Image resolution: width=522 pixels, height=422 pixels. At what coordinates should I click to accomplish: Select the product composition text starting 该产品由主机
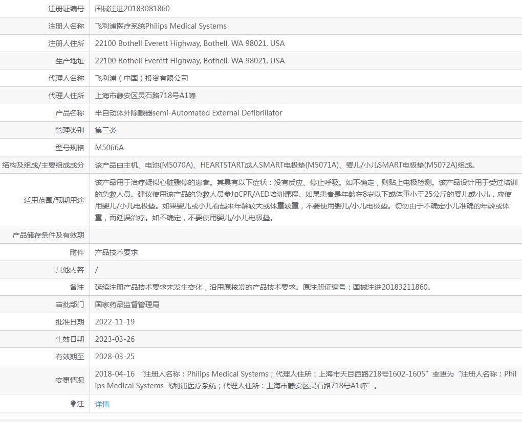286,165
